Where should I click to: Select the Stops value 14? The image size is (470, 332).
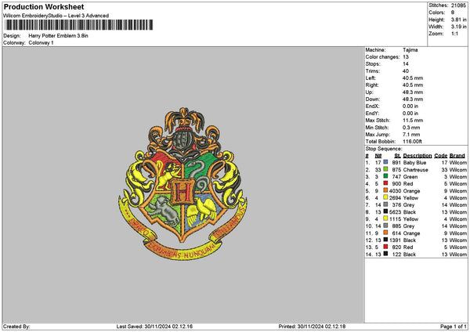[406, 64]
